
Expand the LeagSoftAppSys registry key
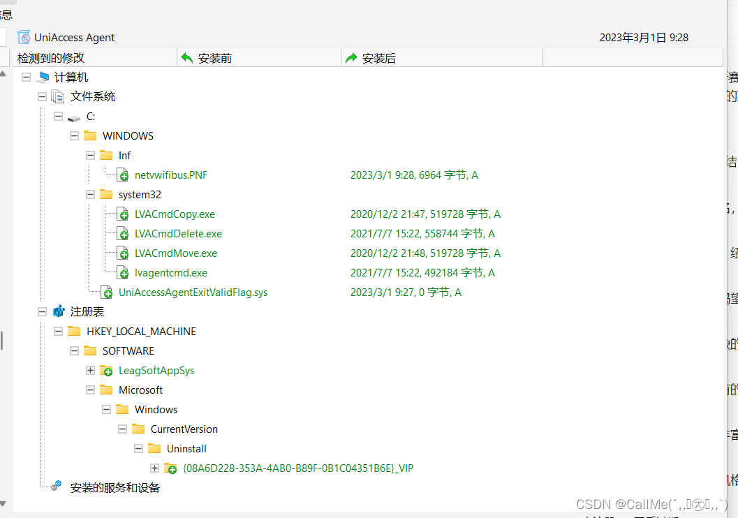(90, 370)
